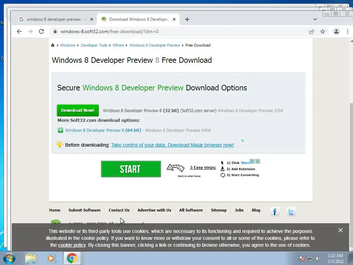Click the address bar URL field
Screen dimensions: 353x265
click(180, 31)
